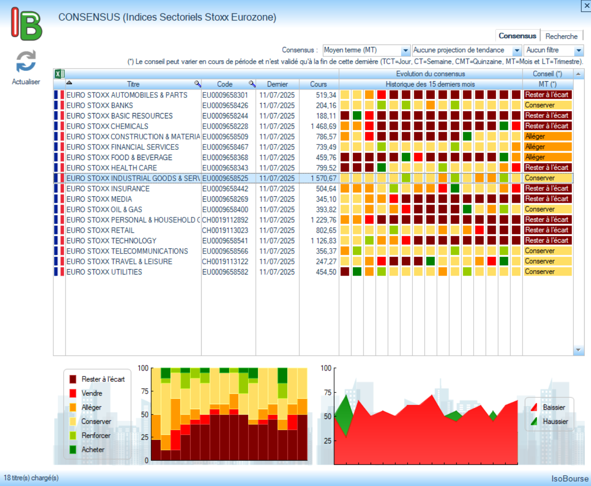Click the flag icon of EURO STOXX HEALTH CARE
This screenshot has width=591, height=486.
click(59, 167)
